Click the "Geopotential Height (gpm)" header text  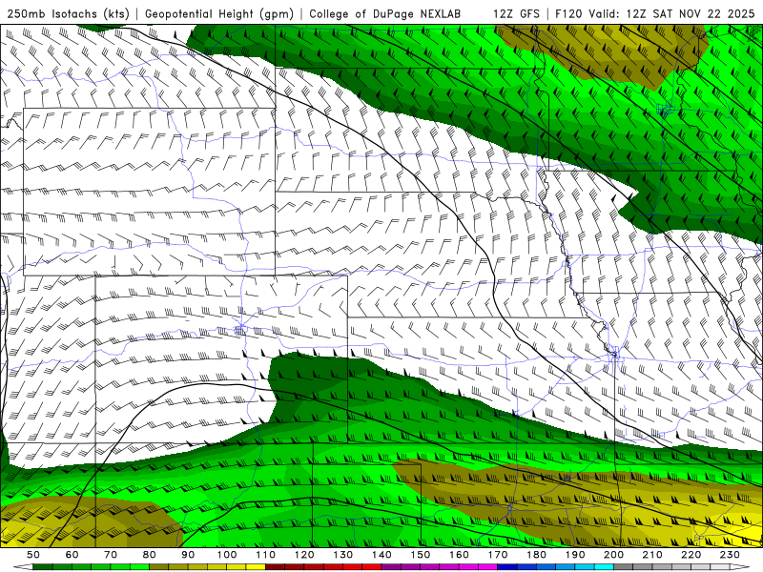tap(219, 14)
